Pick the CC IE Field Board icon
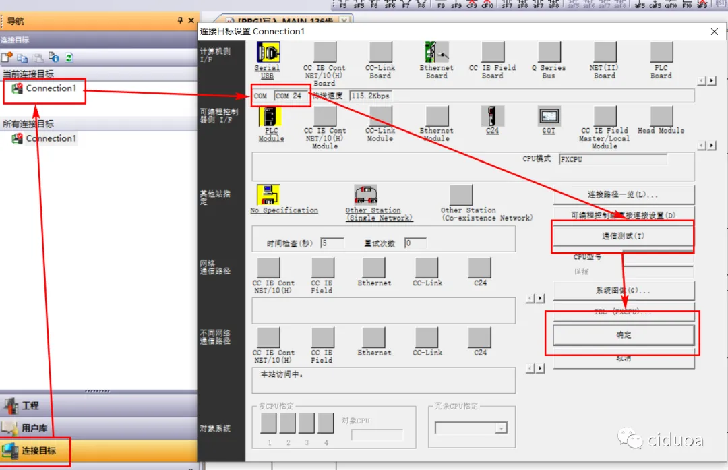The width and height of the screenshot is (728, 470). pos(493,53)
